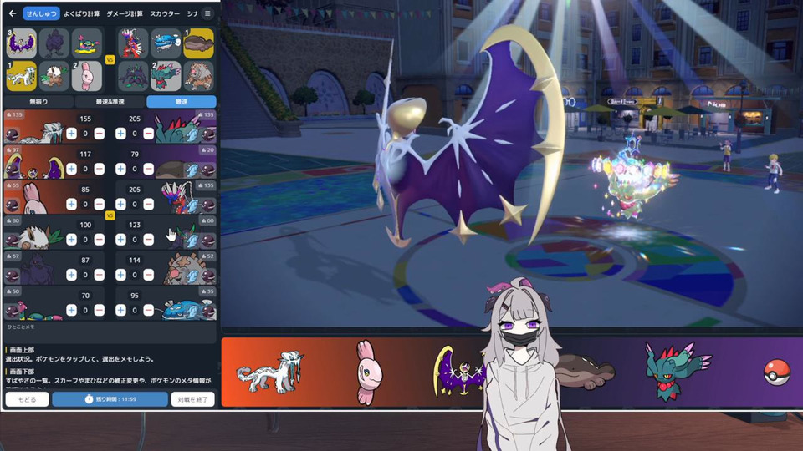Screen dimensions: 803x451
Task: Toggle the dark orb icon in Lunala's speed row
Action: pyautogui.click(x=12, y=170)
